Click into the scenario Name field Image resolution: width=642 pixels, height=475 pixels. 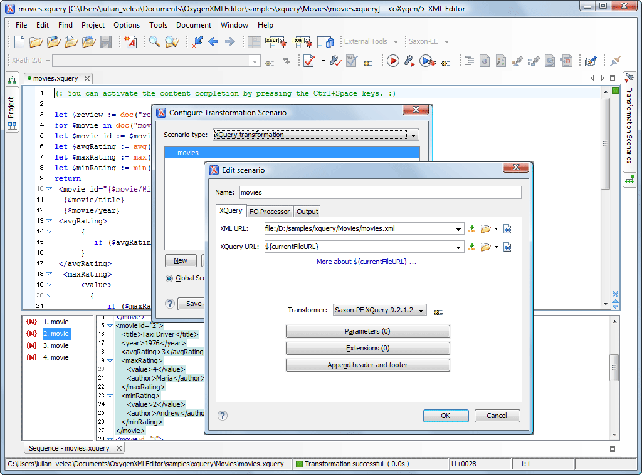[381, 193]
